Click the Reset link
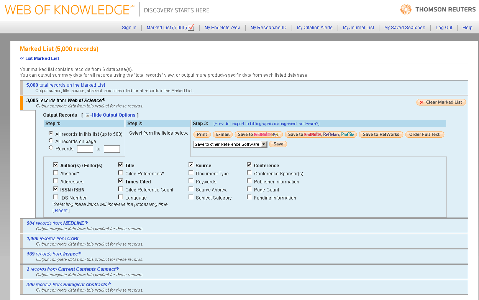Image resolution: width=479 pixels, height=300 pixels. point(61,211)
